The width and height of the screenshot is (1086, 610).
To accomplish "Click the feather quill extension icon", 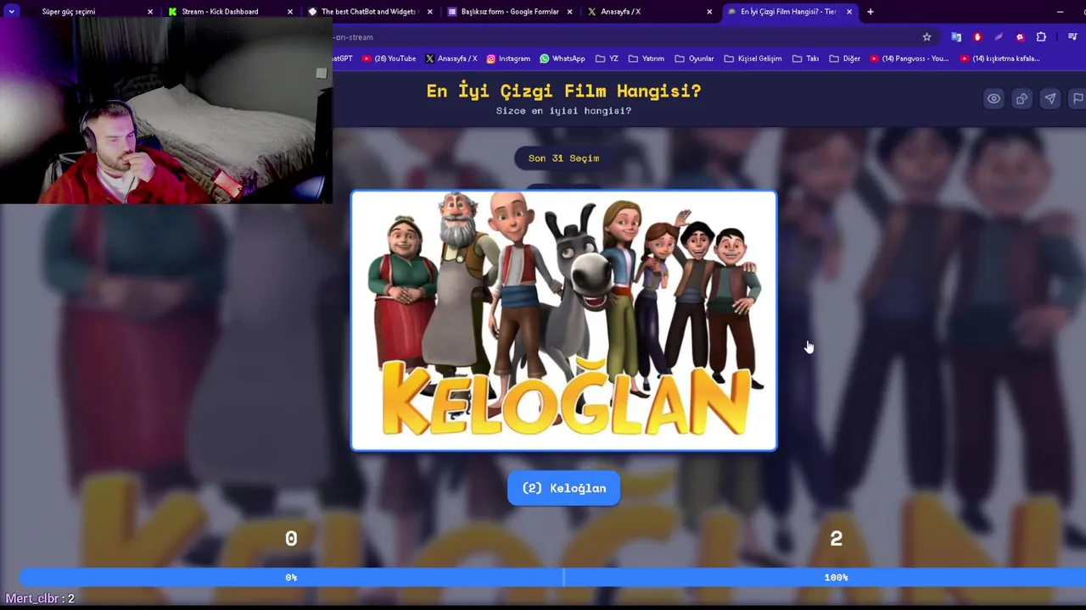I will (999, 36).
